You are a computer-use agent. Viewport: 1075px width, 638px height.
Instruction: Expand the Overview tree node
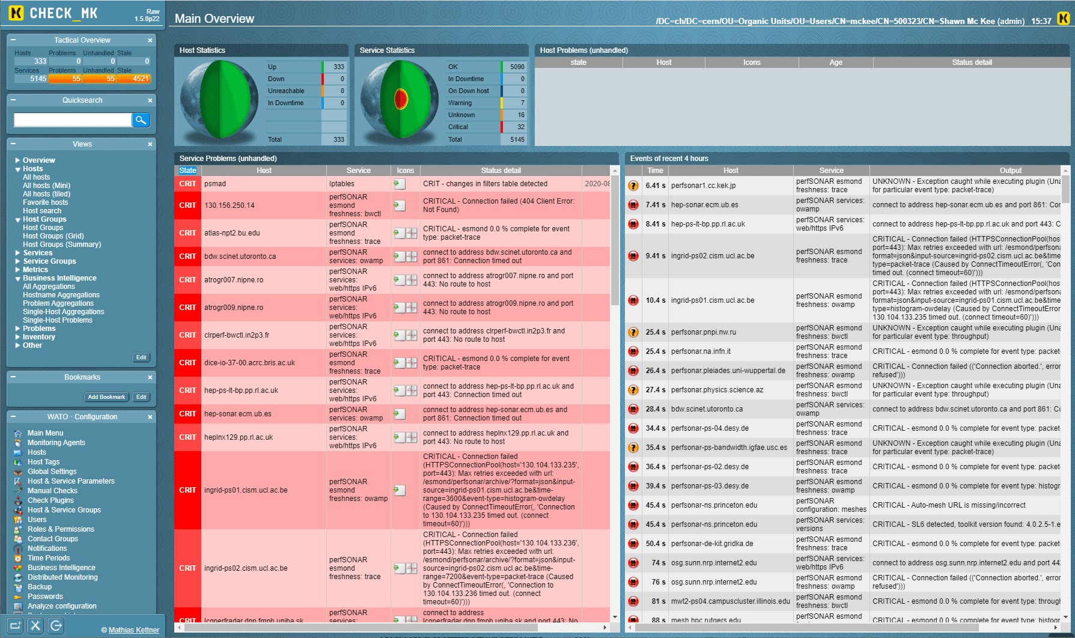click(x=18, y=160)
